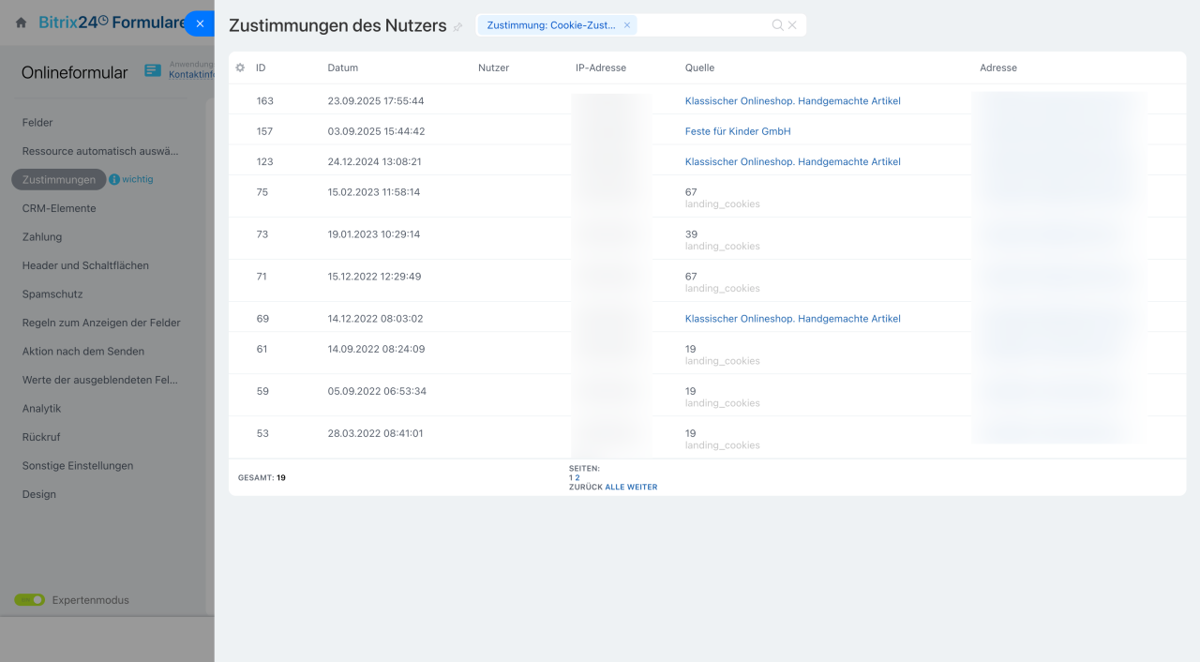The width and height of the screenshot is (1200, 662).
Task: Select the Zustimmungen sidebar item
Action: (x=58, y=179)
